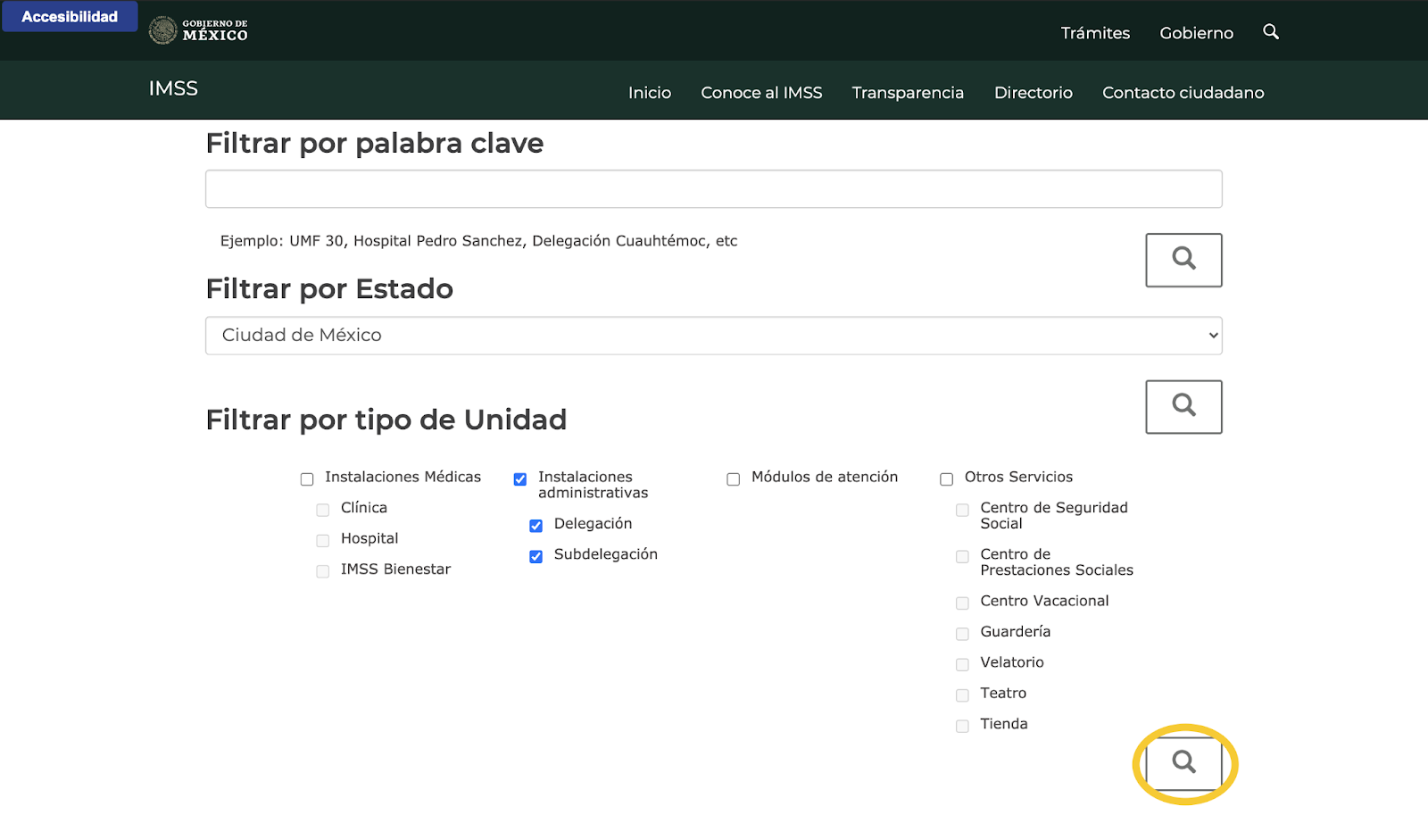Focus the keyword filter text field
Screen dimensions: 1428x815
tap(713, 189)
